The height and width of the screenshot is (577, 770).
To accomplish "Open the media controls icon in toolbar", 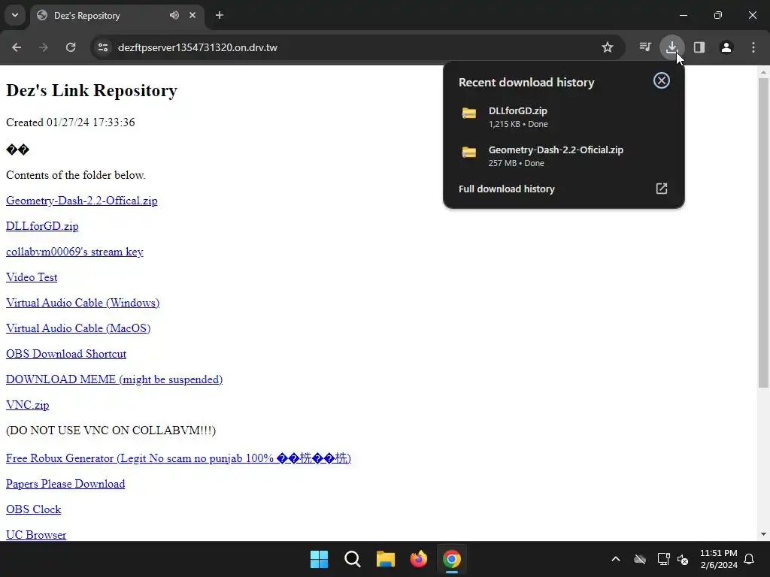I will pyautogui.click(x=645, y=47).
